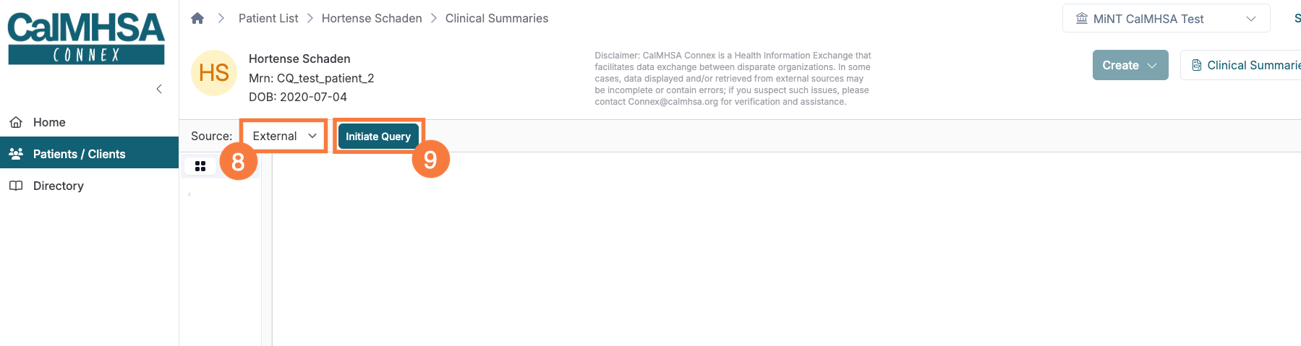Go to the home breadcrumb icon

point(197,18)
